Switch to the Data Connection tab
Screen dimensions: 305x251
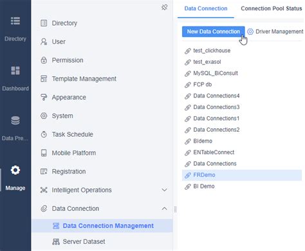click(x=206, y=8)
